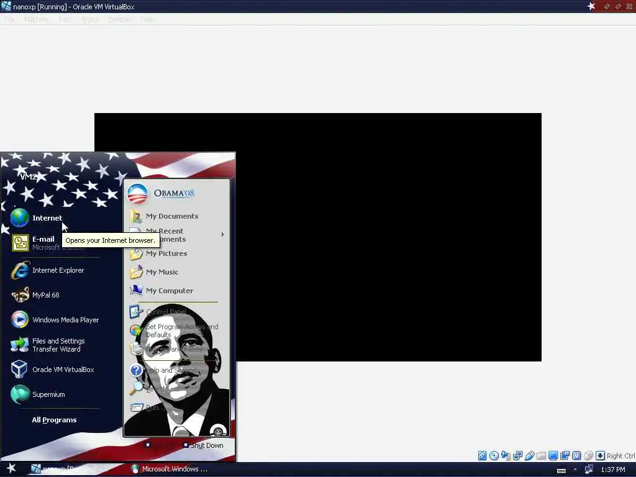Viewport: 636px width, 477px height.
Task: Open Set Program Access and Defaults
Action: tap(176, 330)
